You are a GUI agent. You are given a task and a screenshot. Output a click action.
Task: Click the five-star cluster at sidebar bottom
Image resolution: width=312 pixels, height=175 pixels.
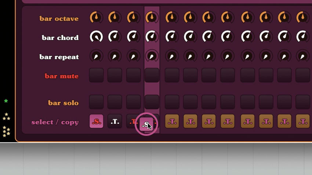click(x=6, y=131)
